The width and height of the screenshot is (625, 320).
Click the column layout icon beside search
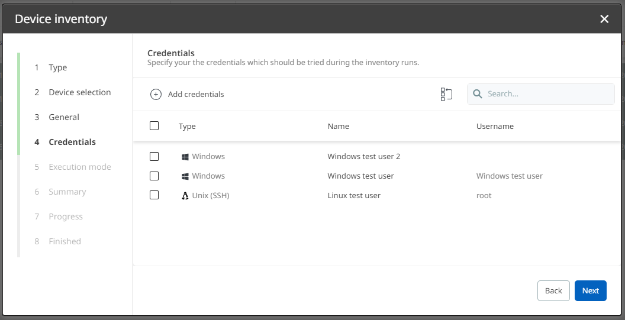point(446,94)
